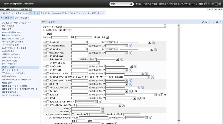
Task: Tick the コマンド checkbox
Action: [x=47, y=98]
